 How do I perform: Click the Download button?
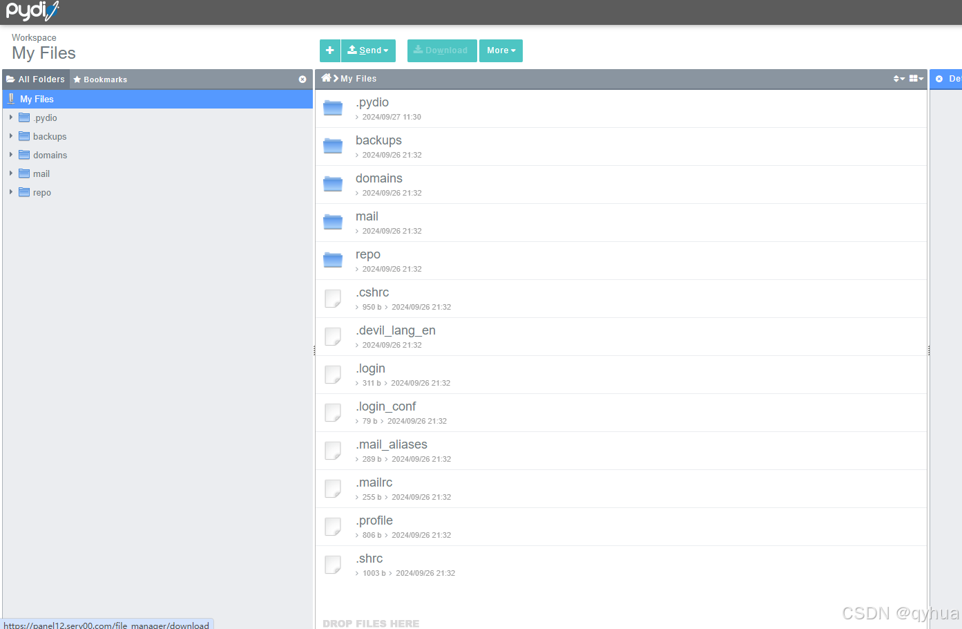coord(441,50)
